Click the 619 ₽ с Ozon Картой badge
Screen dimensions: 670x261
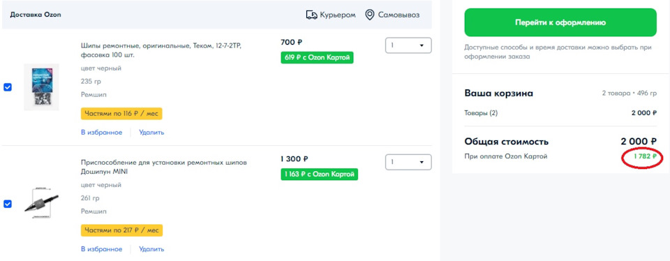coord(317,57)
